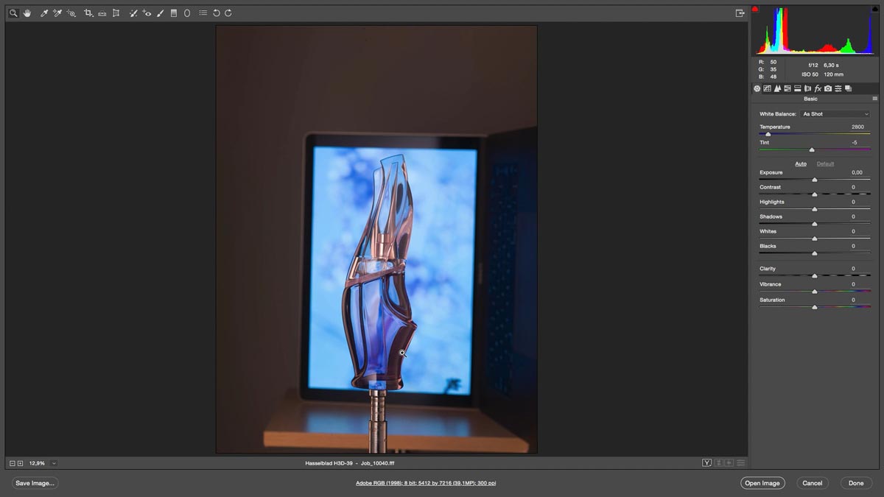Toggle full screen mode icon
This screenshot has width=884, height=497.
740,13
